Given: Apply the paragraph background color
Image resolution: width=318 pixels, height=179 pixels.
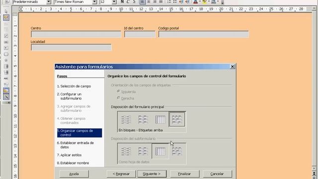Looking at the screenshot, I should 214,1.
